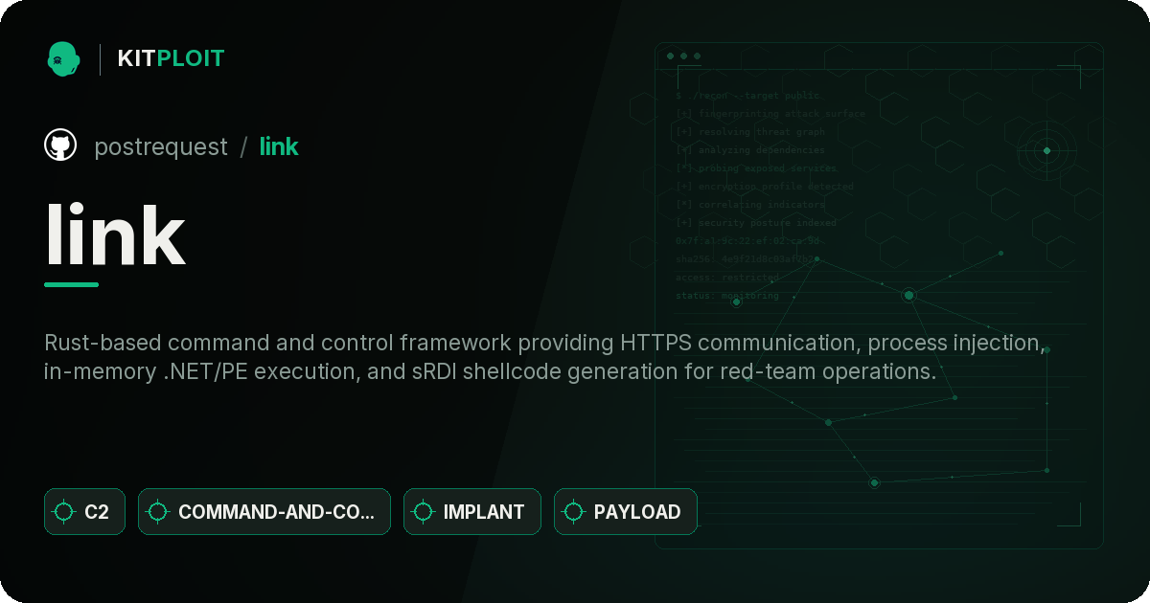Viewport: 1150px width, 603px height.
Task: Click the large link heading
Action: point(115,236)
